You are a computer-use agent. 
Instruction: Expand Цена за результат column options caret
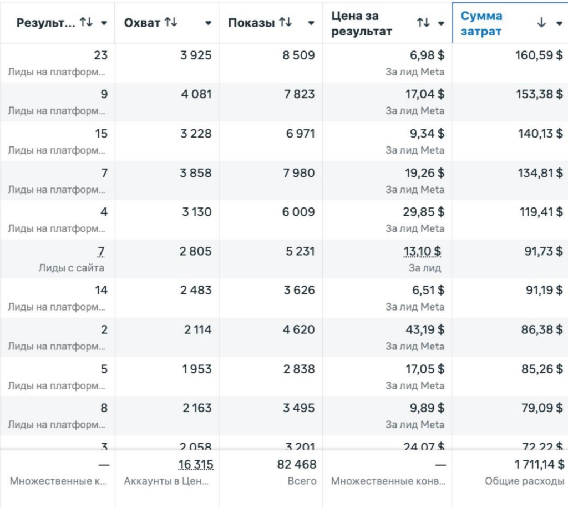point(441,23)
